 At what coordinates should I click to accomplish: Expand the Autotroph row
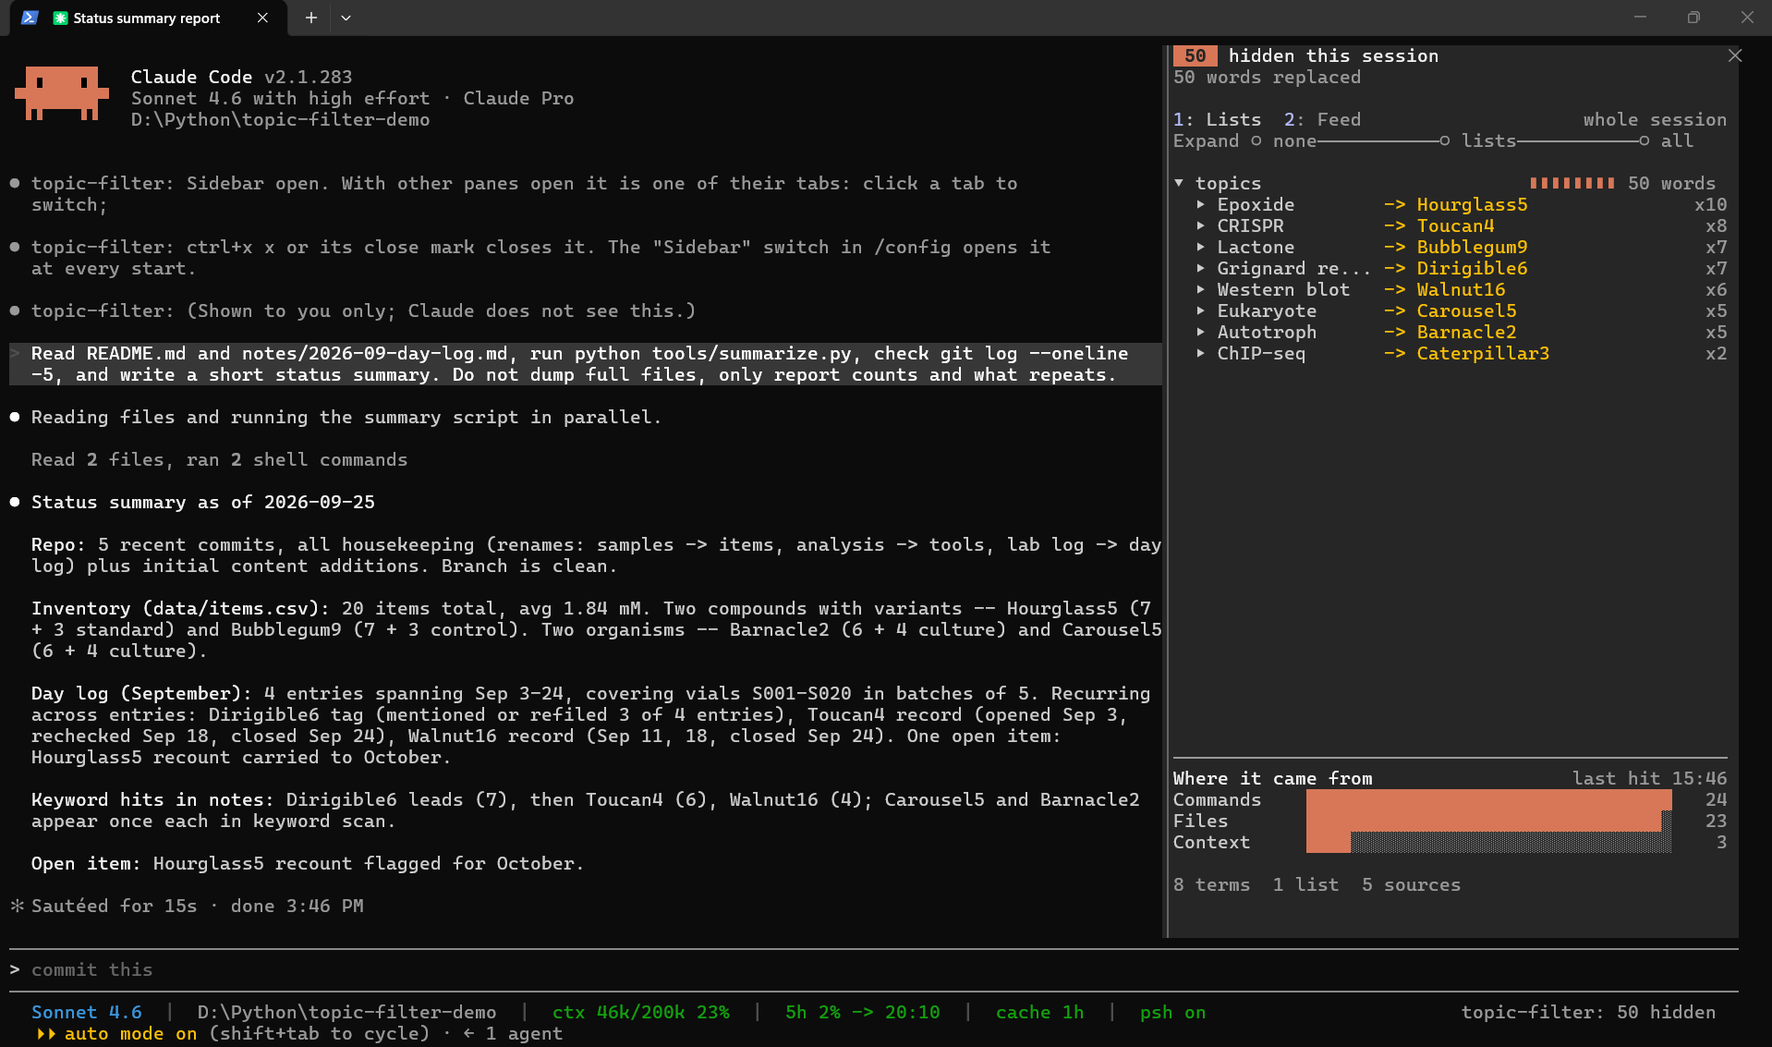tap(1201, 332)
